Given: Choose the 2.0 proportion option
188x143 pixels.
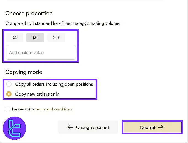Looking at the screenshot, I should coord(56,37).
